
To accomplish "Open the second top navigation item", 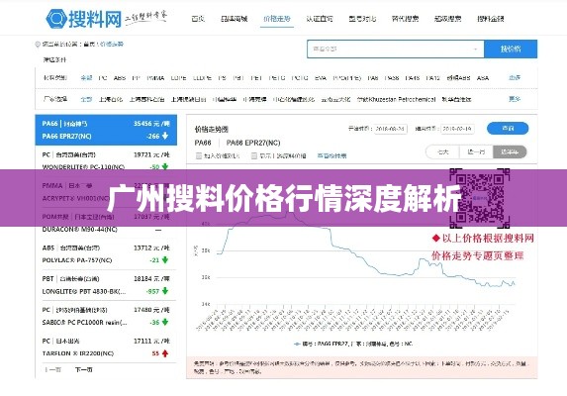I will point(234,19).
